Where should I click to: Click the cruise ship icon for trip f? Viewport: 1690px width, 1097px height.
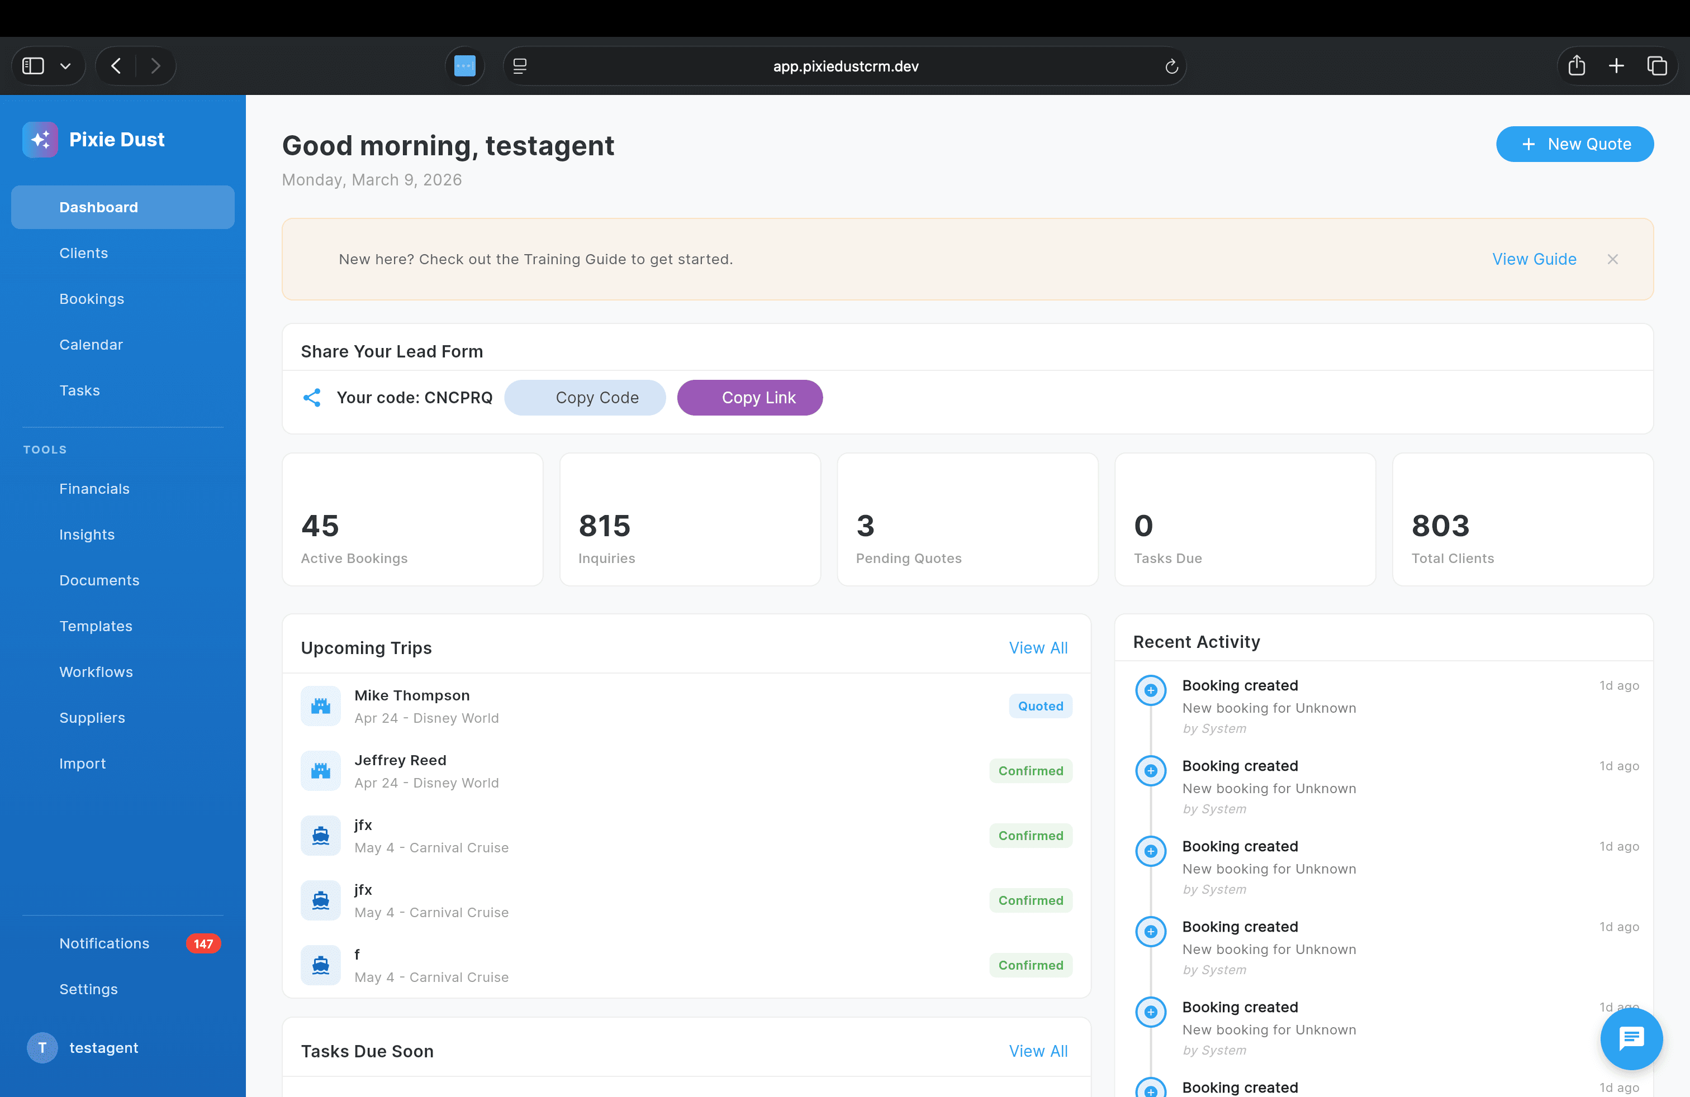point(321,965)
